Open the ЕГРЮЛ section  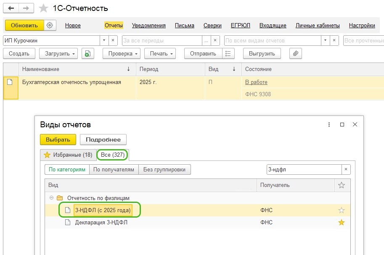point(240,26)
